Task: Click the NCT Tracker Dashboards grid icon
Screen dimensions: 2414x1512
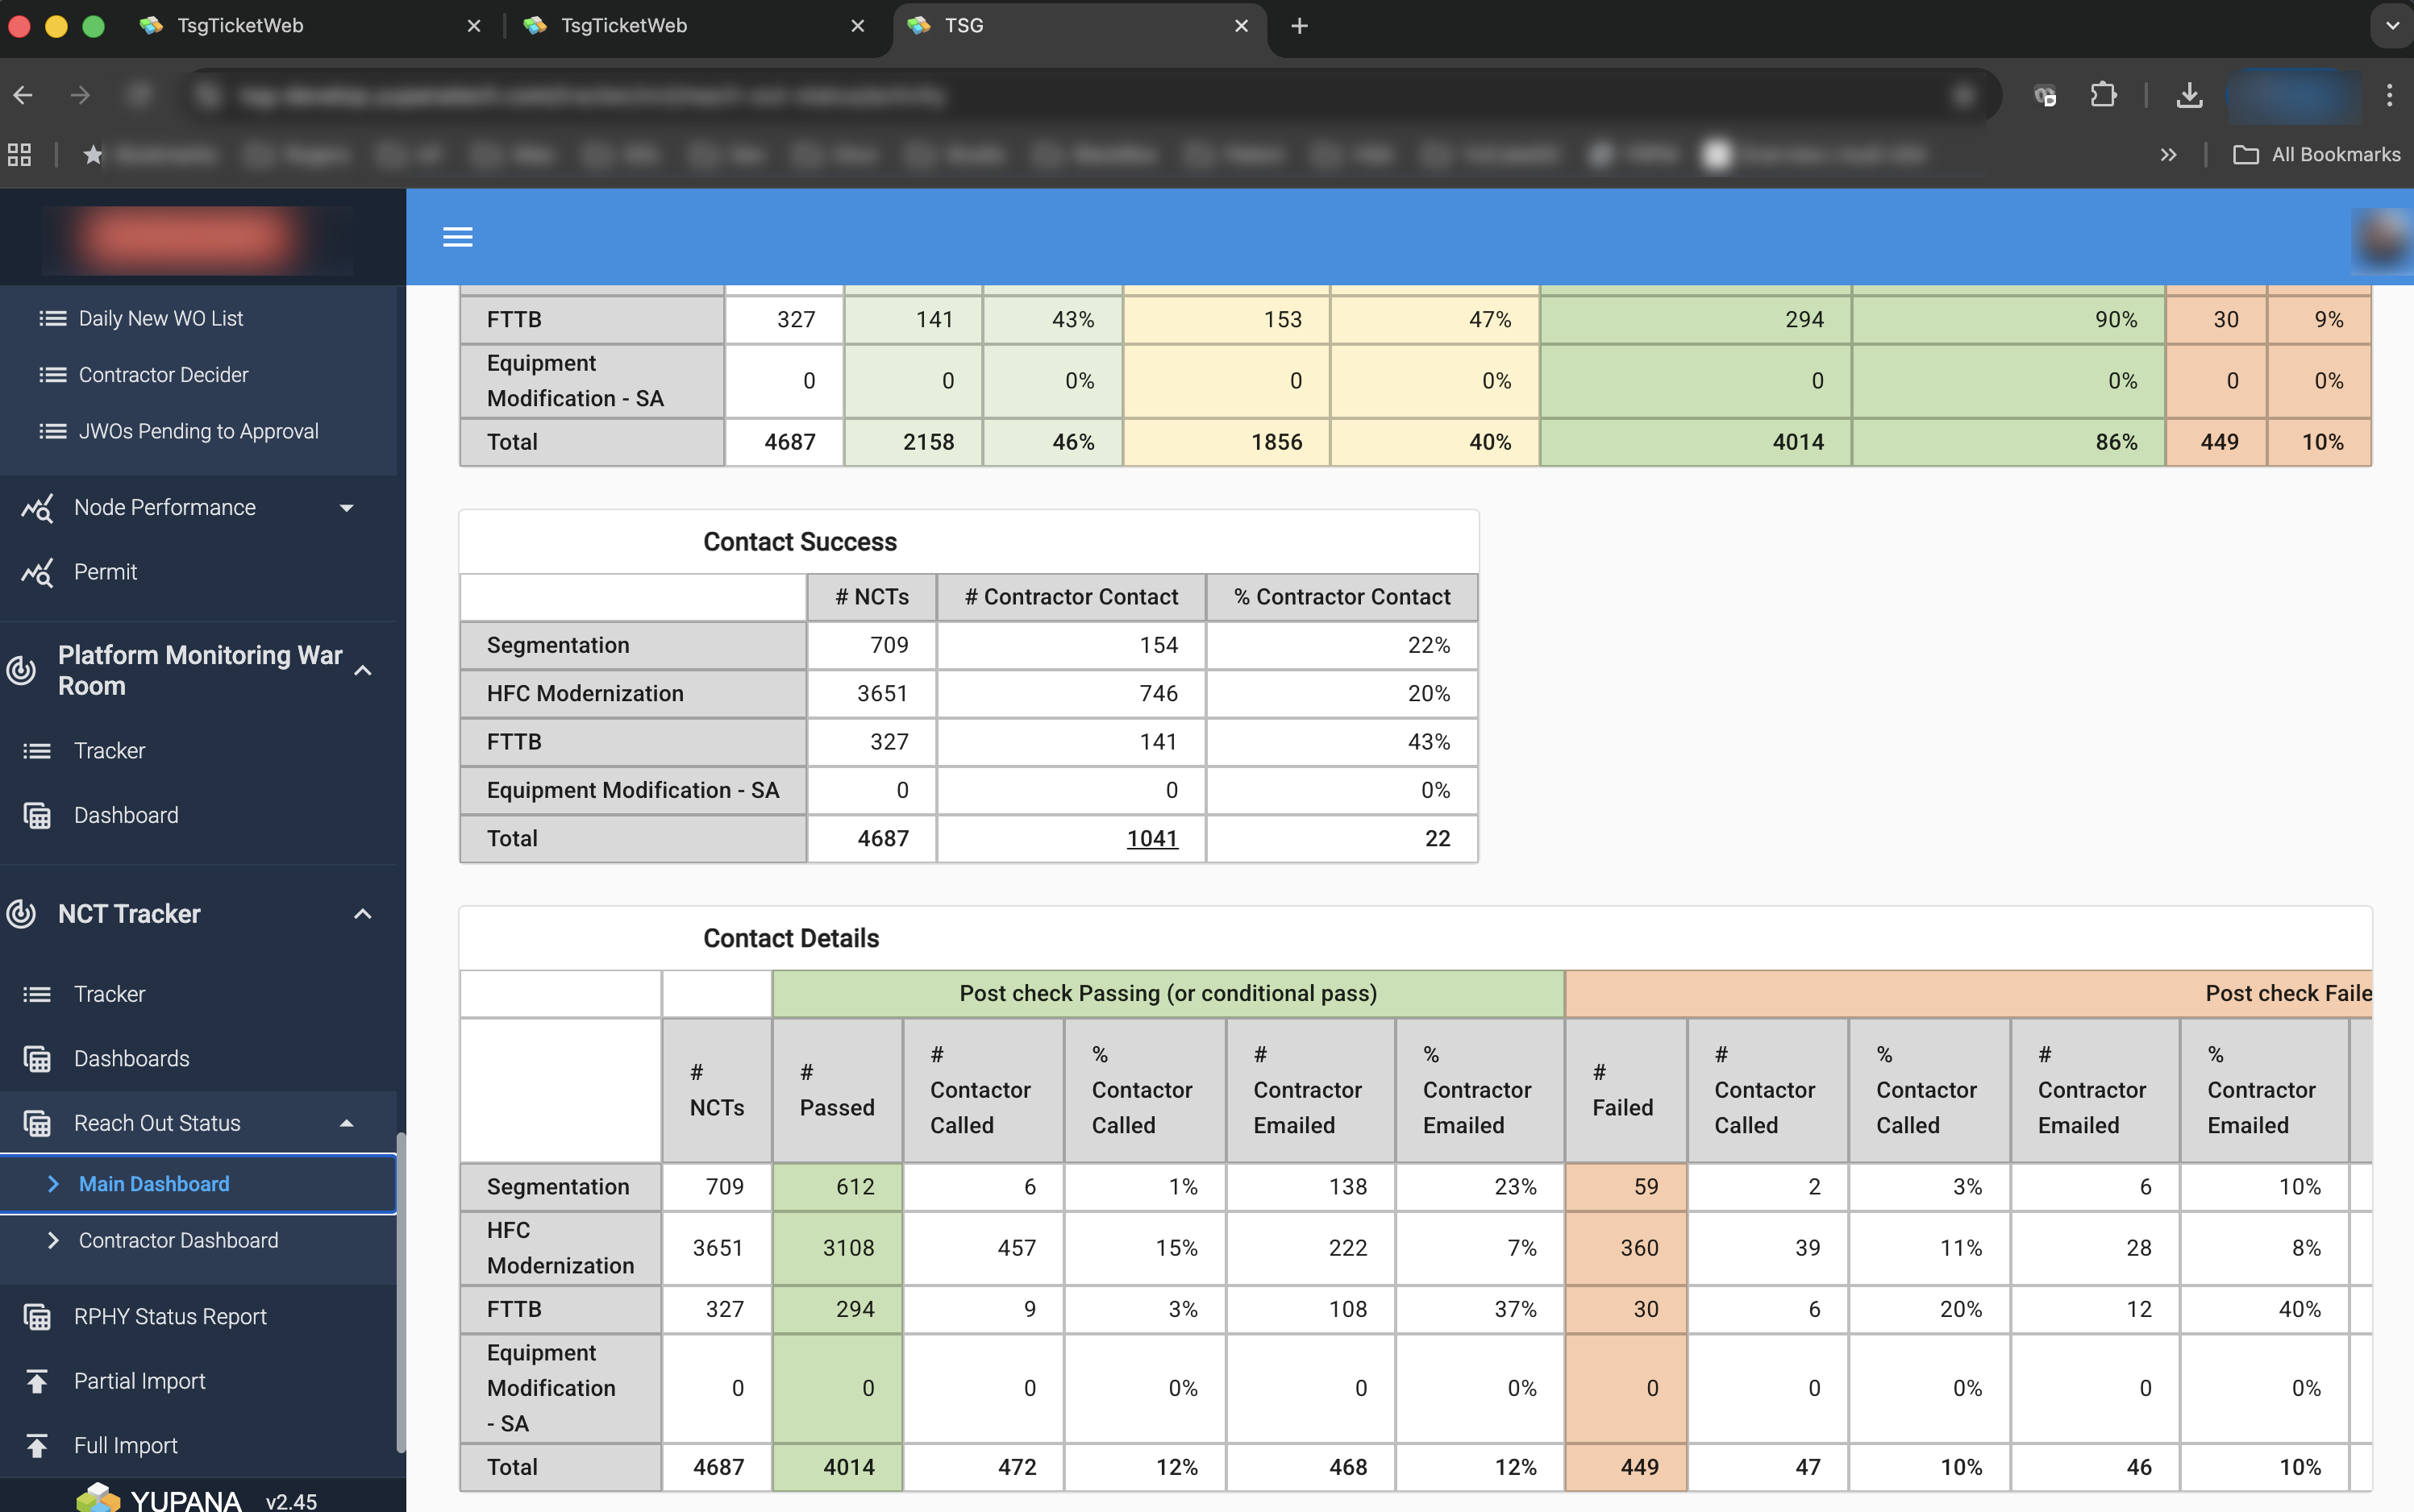Action: click(x=37, y=1059)
